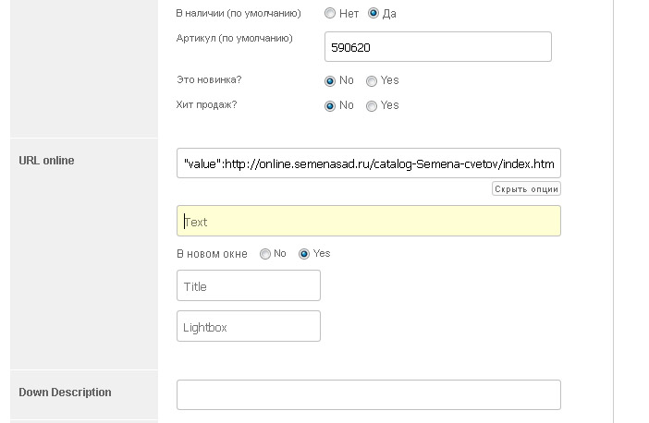Screen dimensions: 649x423
Task: Click the 'URL online' field label
Action: coord(46,161)
